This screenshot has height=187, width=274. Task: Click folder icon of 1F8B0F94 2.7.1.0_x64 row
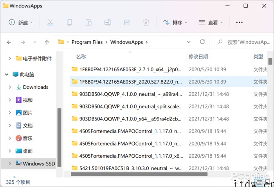(75, 69)
